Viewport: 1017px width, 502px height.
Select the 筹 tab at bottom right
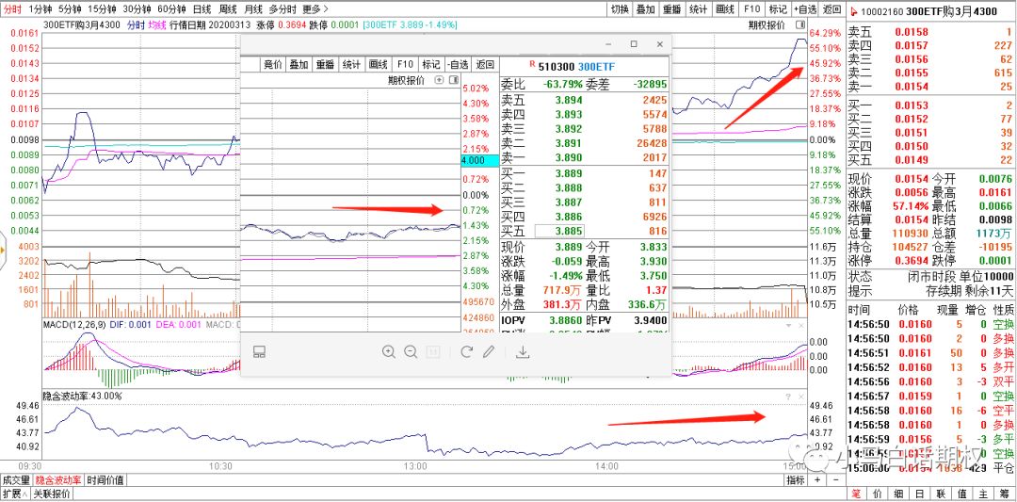tap(1006, 494)
